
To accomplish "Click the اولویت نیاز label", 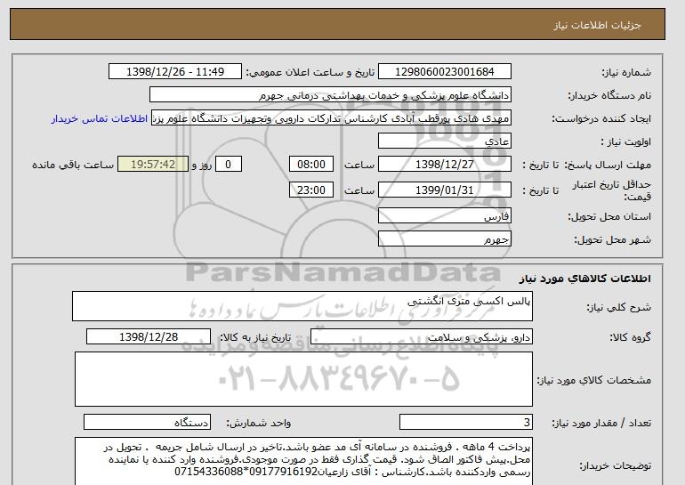I will [626, 142].
